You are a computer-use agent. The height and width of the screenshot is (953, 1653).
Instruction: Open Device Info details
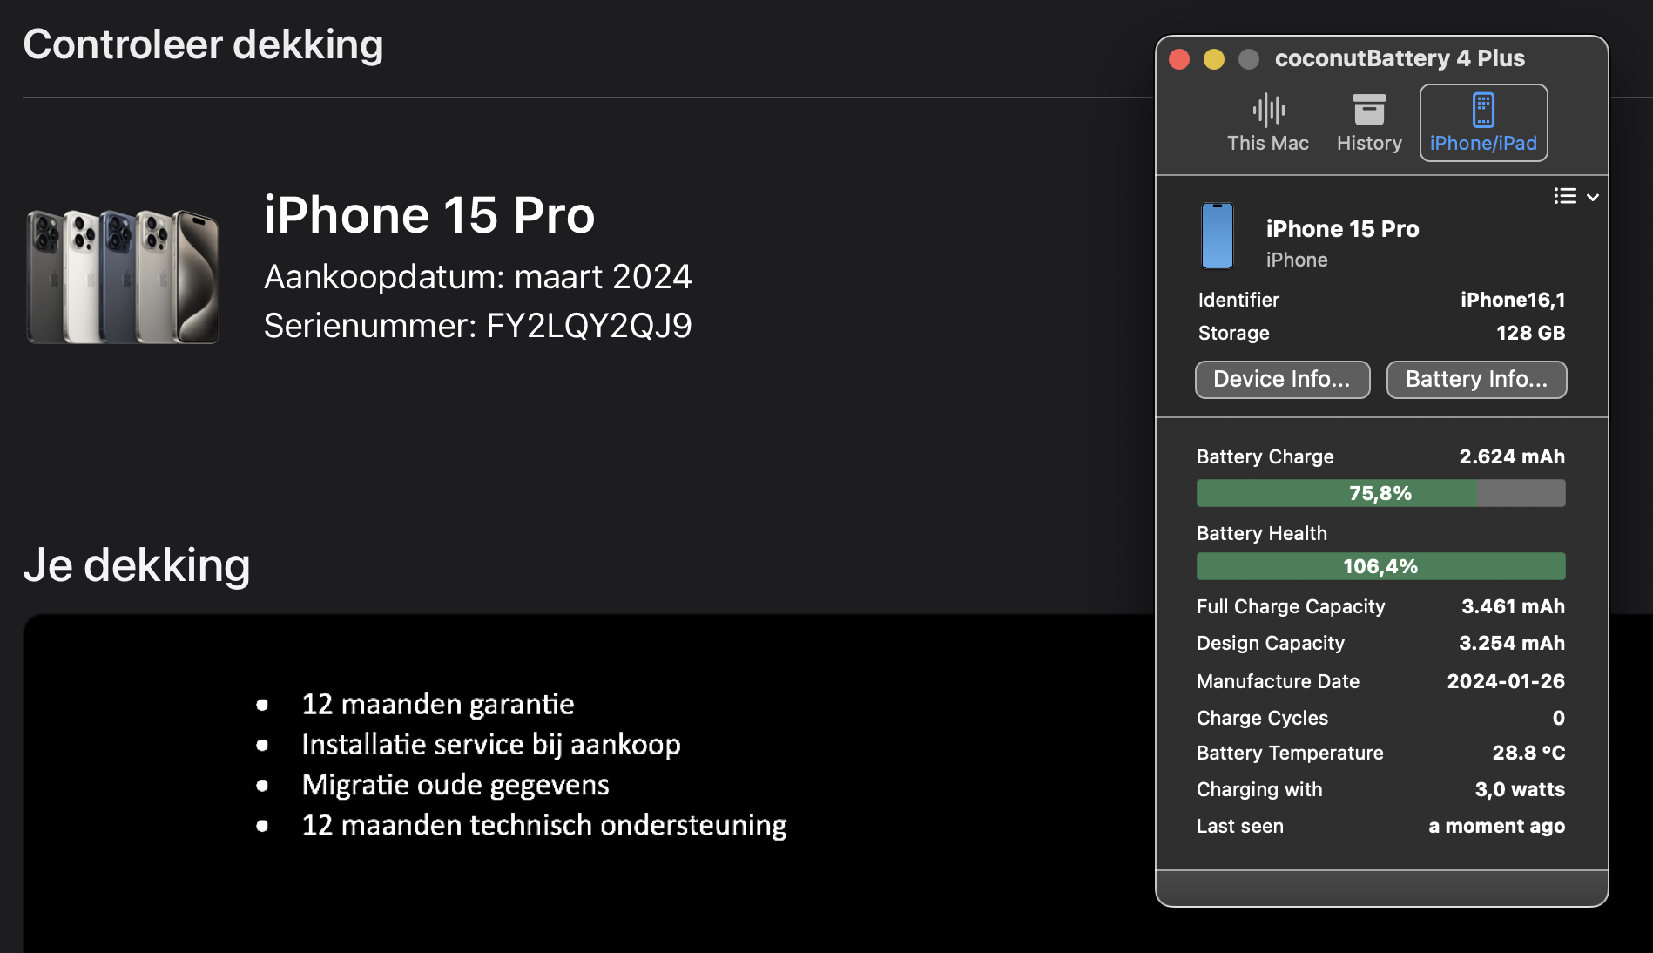coord(1282,379)
